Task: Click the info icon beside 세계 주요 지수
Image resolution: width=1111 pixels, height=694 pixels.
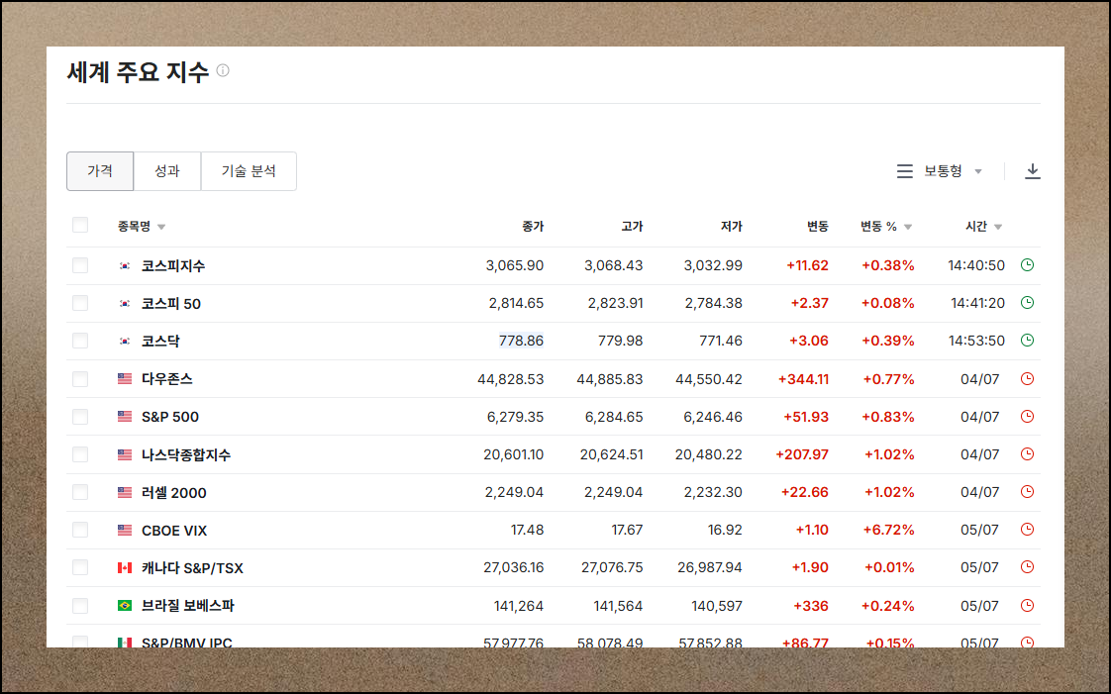Action: [x=223, y=70]
